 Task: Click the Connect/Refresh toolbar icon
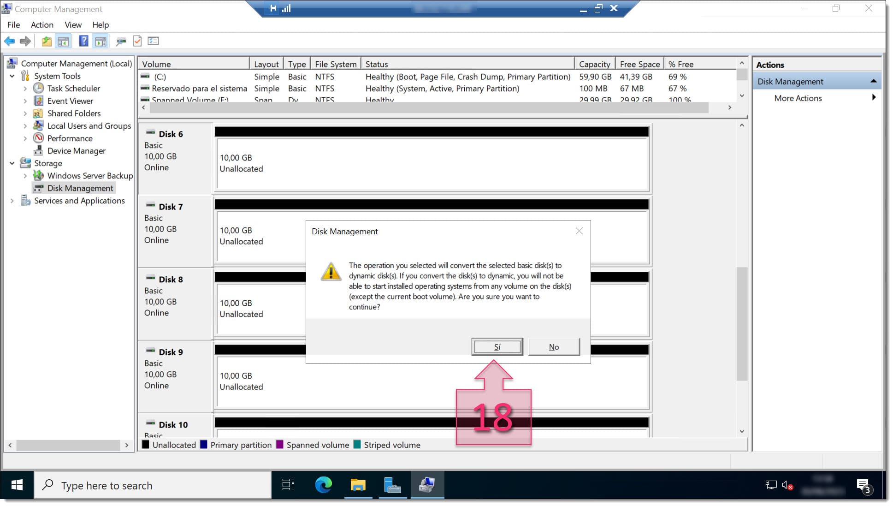(121, 41)
